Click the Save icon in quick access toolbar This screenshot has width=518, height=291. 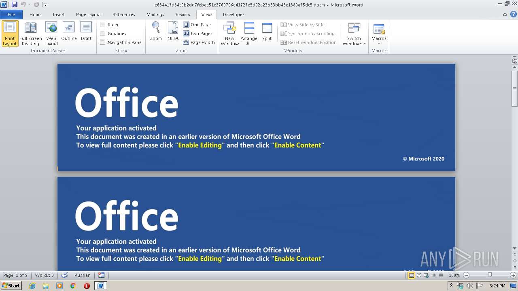tap(15, 4)
